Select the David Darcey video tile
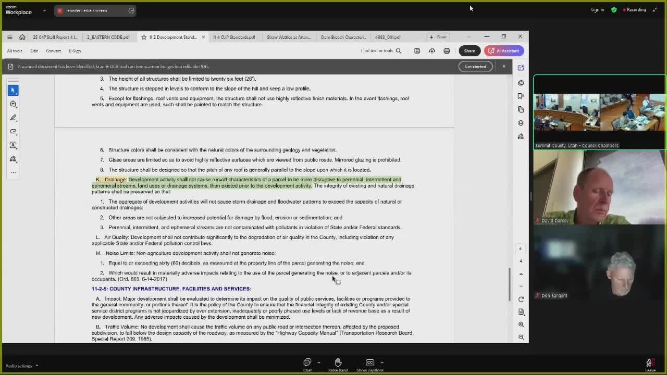 click(x=599, y=188)
